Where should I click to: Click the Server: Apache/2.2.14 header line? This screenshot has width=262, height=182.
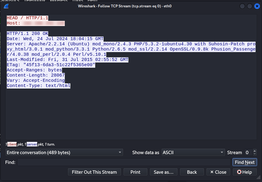coord(131,49)
